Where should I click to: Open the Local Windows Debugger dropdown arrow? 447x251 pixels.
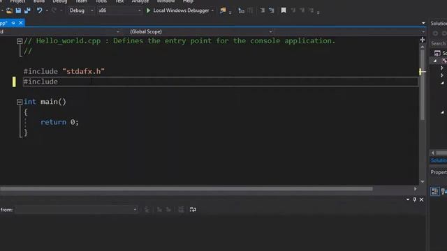212,10
